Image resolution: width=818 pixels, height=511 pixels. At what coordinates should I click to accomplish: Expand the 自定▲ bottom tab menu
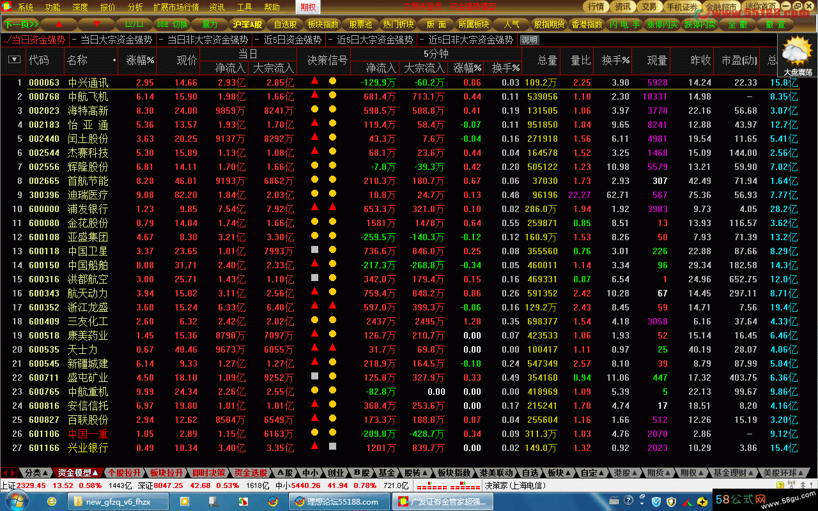[592, 473]
